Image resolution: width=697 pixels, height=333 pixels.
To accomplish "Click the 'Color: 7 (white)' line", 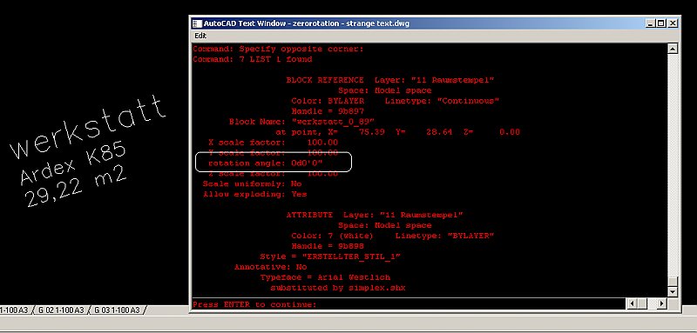I will pyautogui.click(x=393, y=236).
